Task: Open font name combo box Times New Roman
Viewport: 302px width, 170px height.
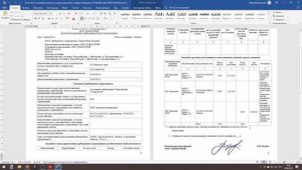Action: pyautogui.click(x=41, y=14)
